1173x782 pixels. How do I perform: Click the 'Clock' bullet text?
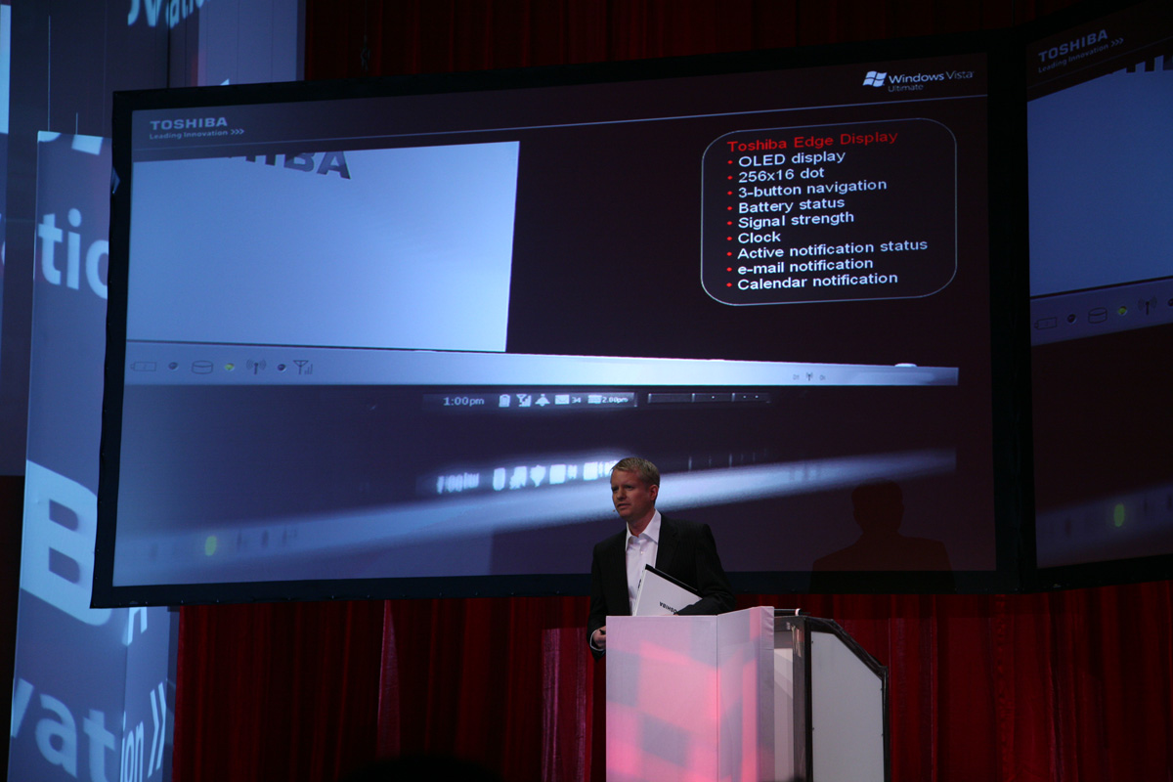760,238
